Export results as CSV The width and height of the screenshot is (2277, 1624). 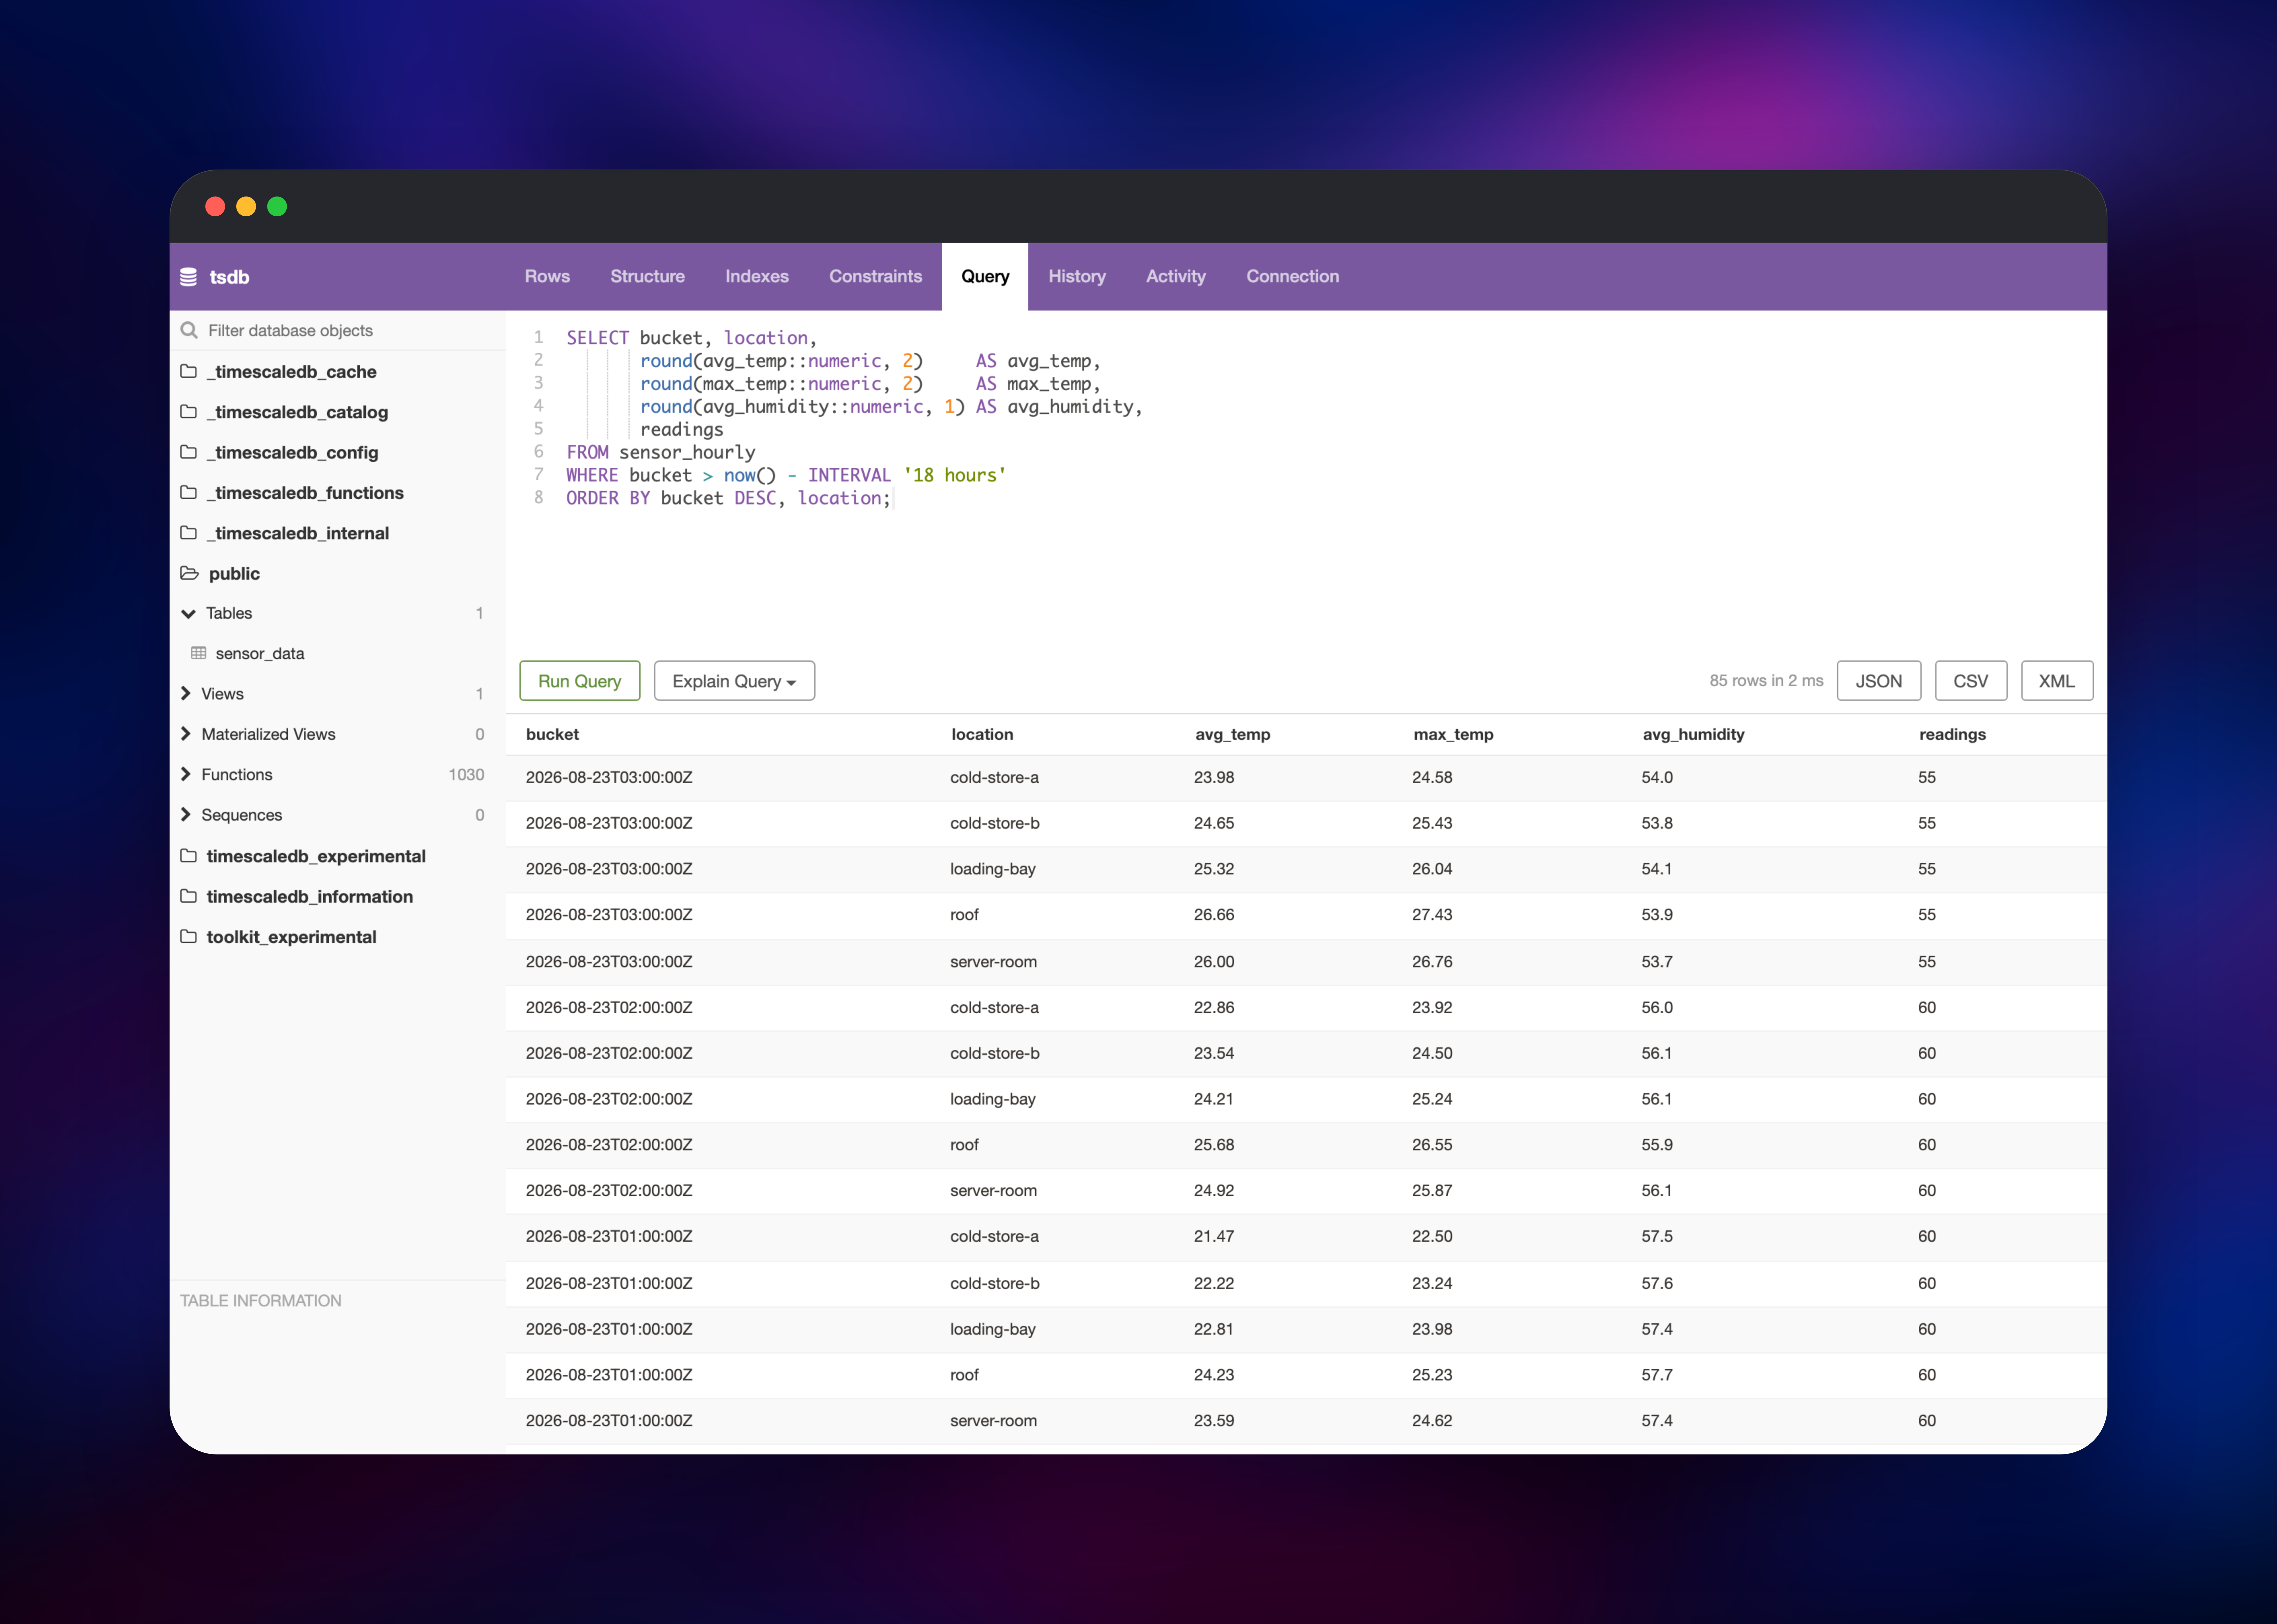(x=1971, y=681)
